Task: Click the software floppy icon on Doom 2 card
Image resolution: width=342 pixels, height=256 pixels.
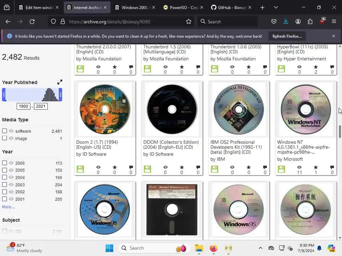Action: click(x=80, y=169)
